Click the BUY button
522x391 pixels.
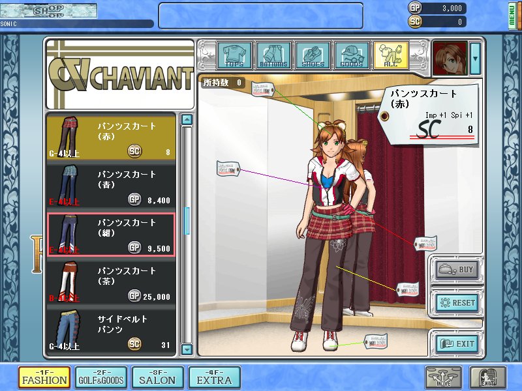pos(456,270)
